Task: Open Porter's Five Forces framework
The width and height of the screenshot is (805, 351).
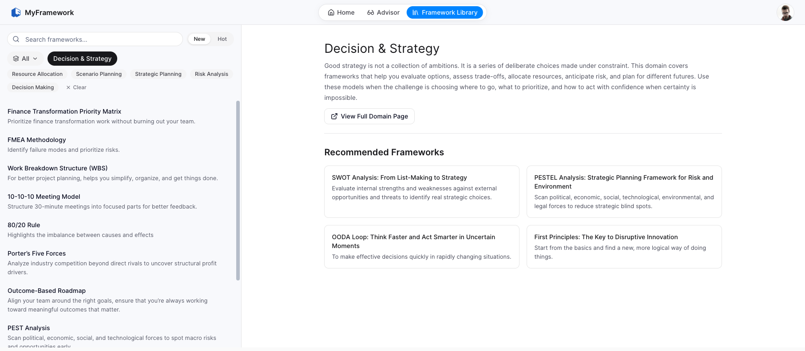Action: tap(118, 263)
